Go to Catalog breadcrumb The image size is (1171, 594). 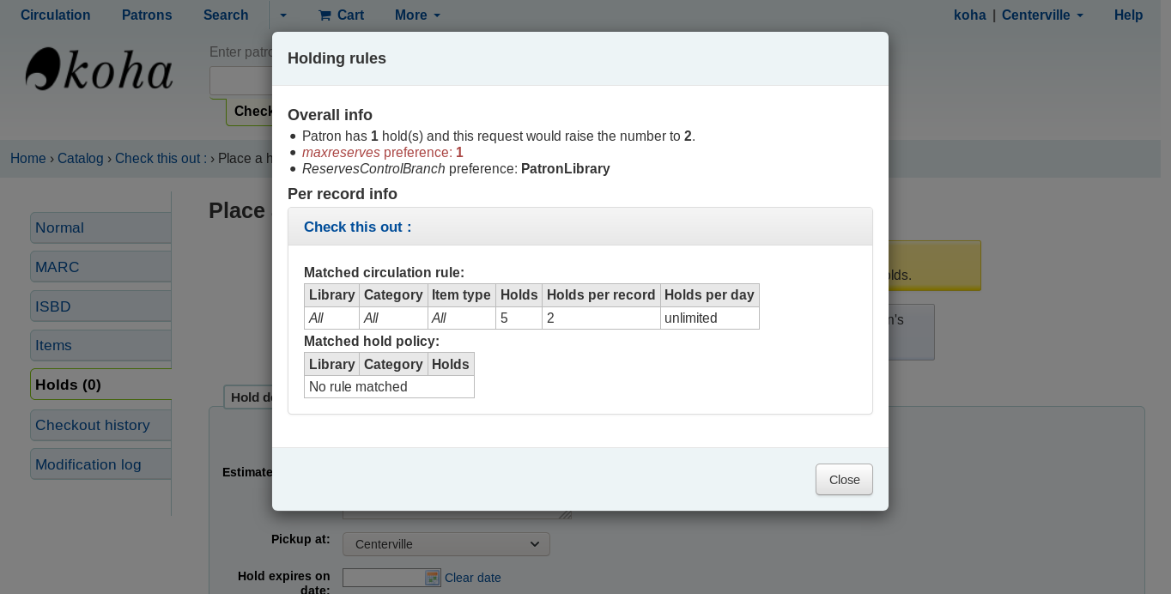[80, 158]
